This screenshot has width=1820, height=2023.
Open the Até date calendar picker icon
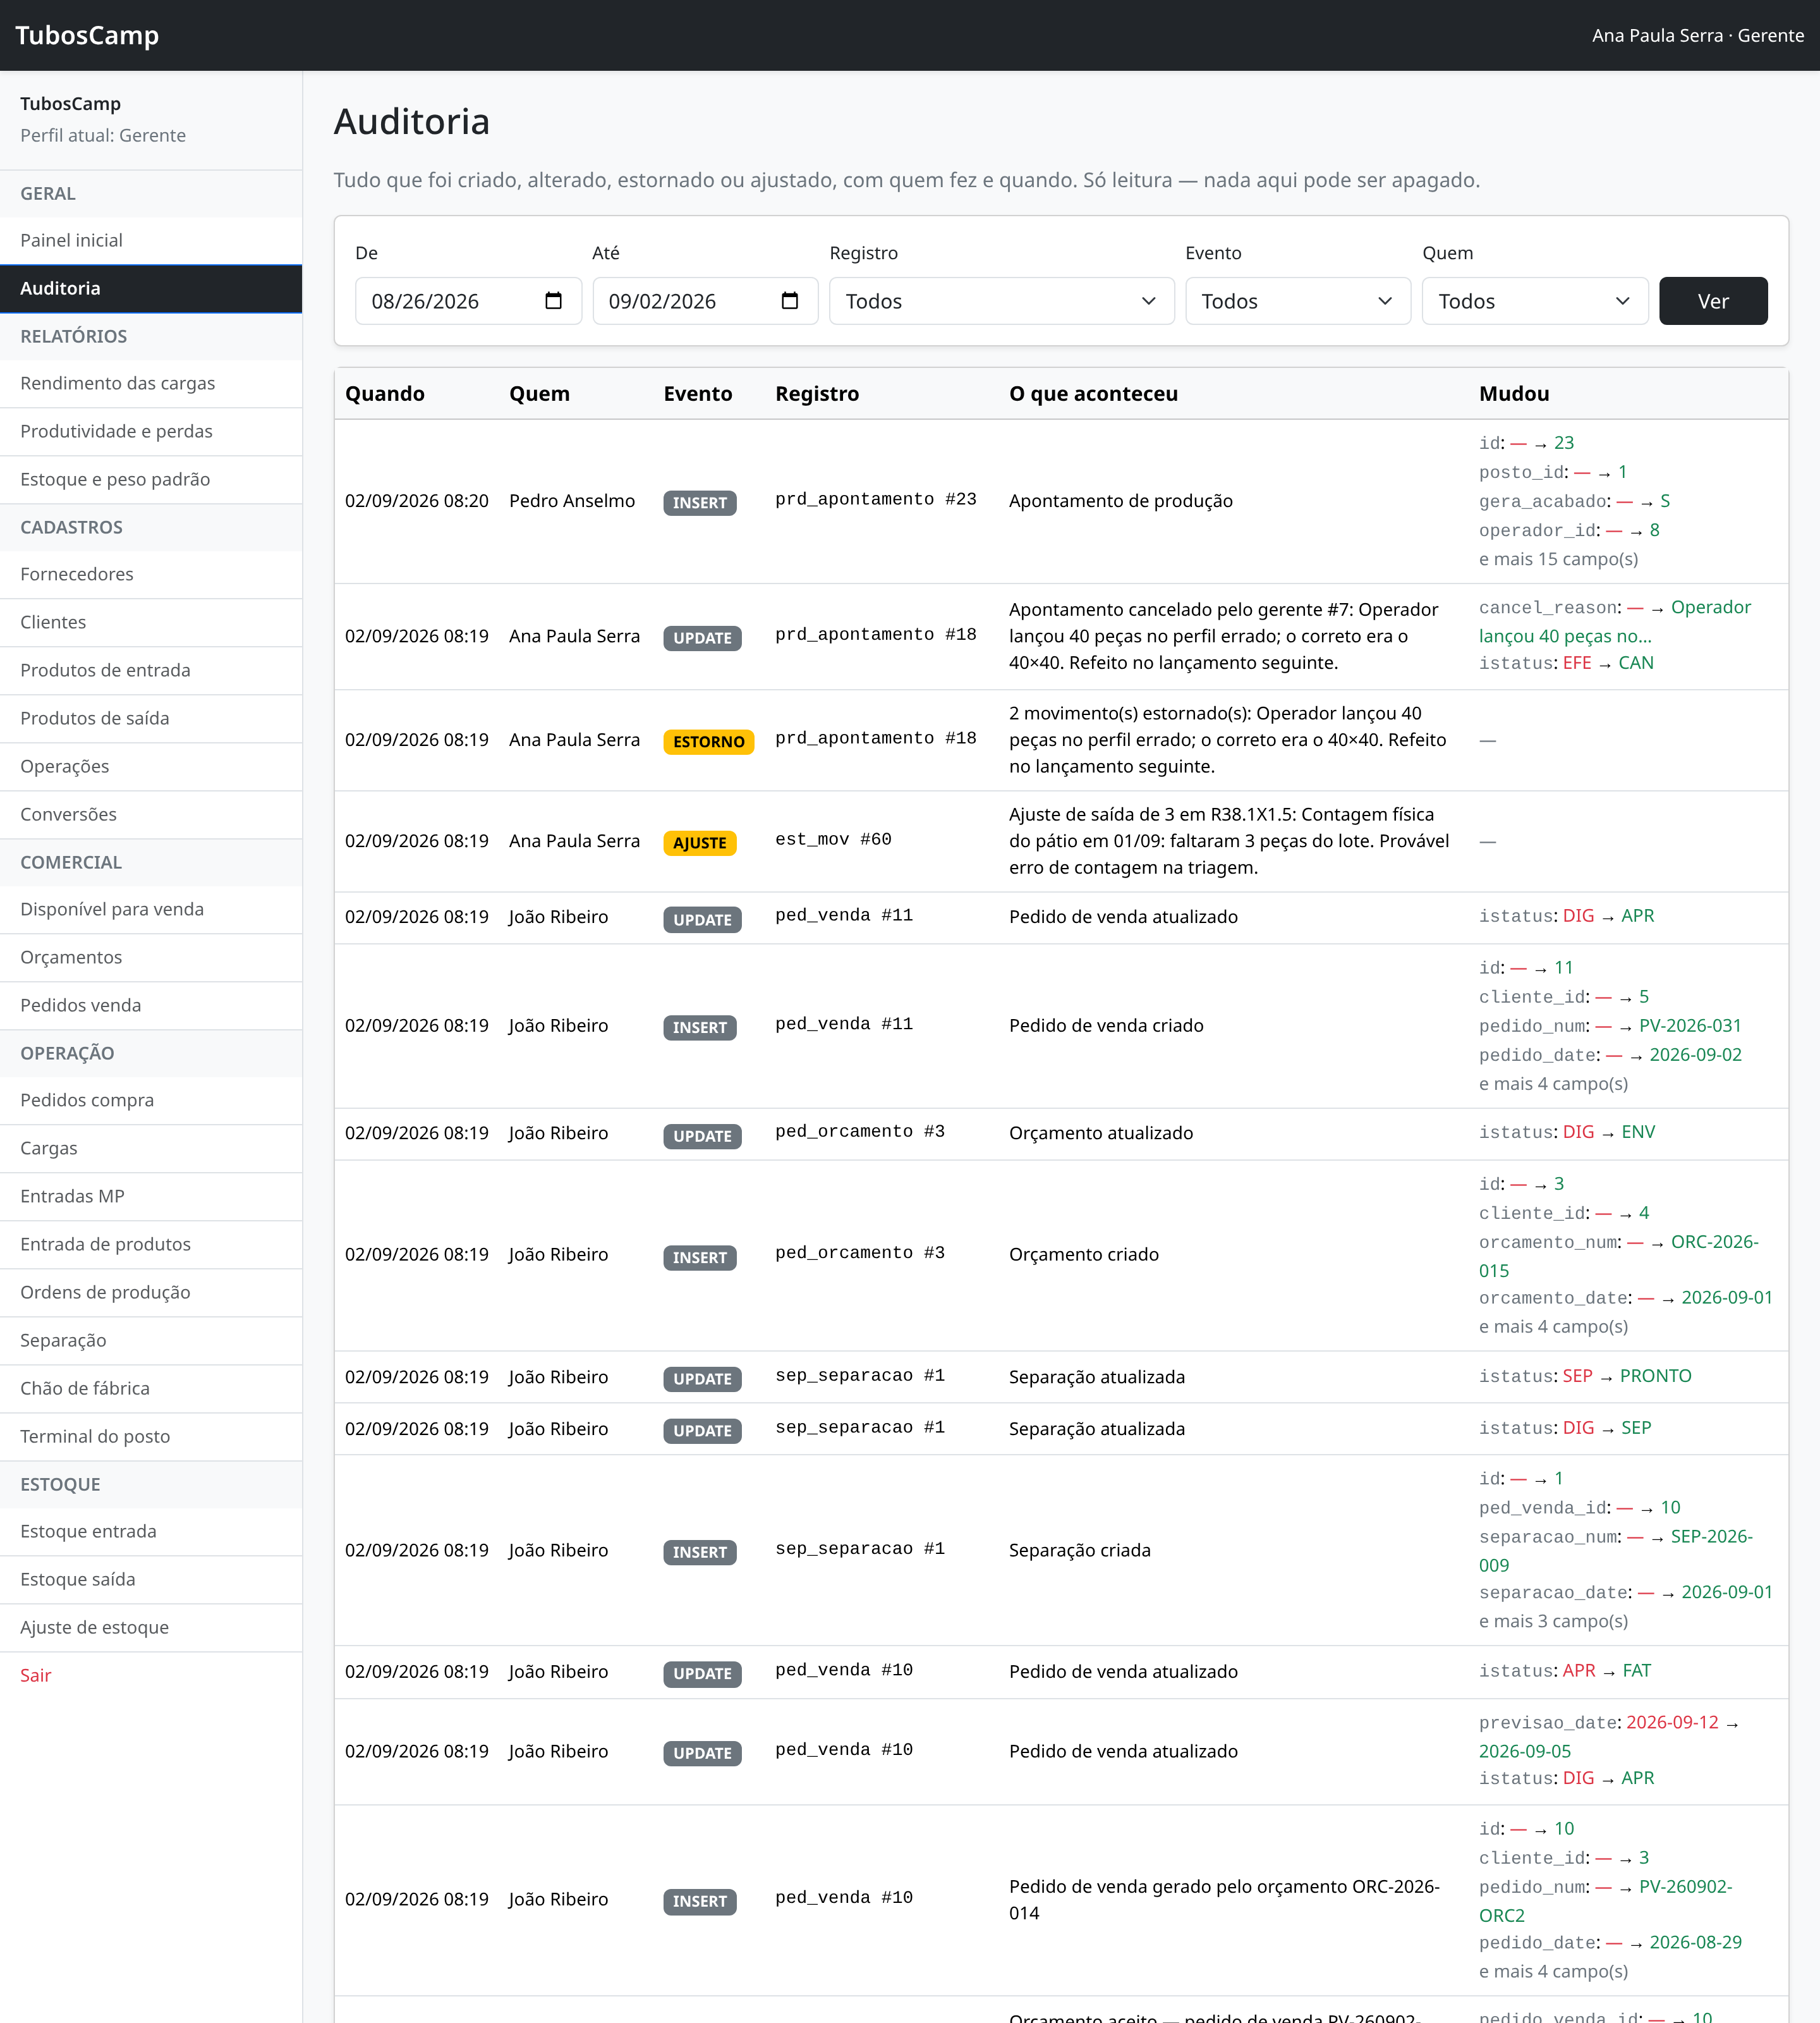tap(790, 301)
